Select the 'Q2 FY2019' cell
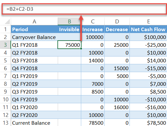This screenshot has height=126, width=167. pos(34,84)
